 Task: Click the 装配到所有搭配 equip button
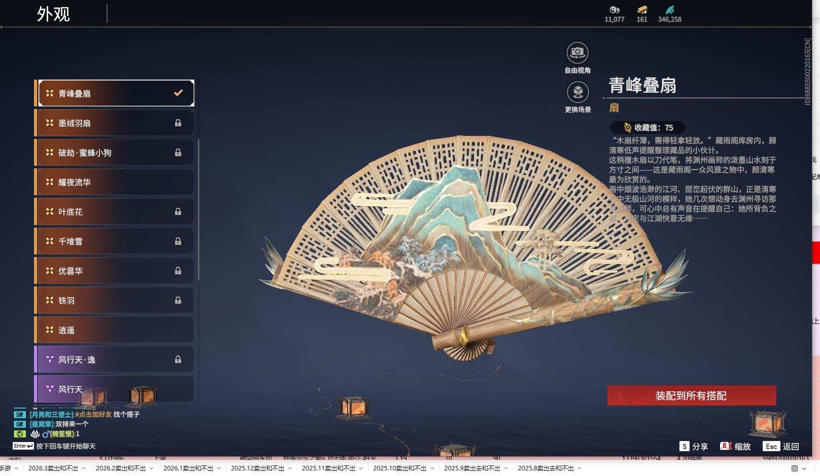point(691,396)
